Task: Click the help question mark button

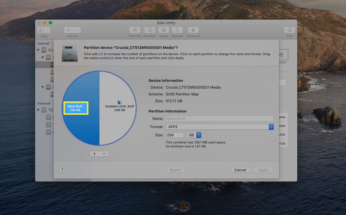Action: [62, 170]
